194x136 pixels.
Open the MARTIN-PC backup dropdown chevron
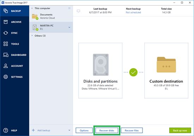pyautogui.click(x=69, y=27)
